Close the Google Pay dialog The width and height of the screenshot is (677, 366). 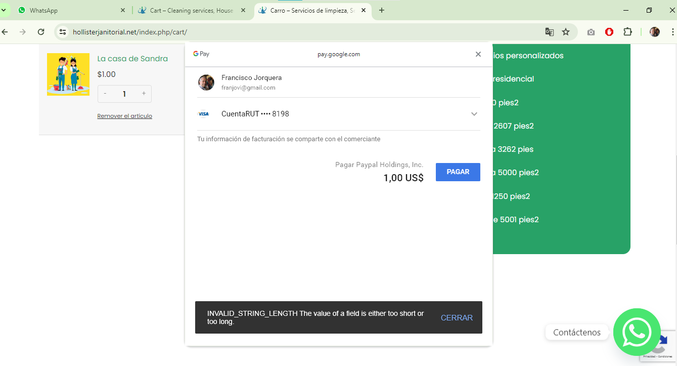tap(478, 54)
